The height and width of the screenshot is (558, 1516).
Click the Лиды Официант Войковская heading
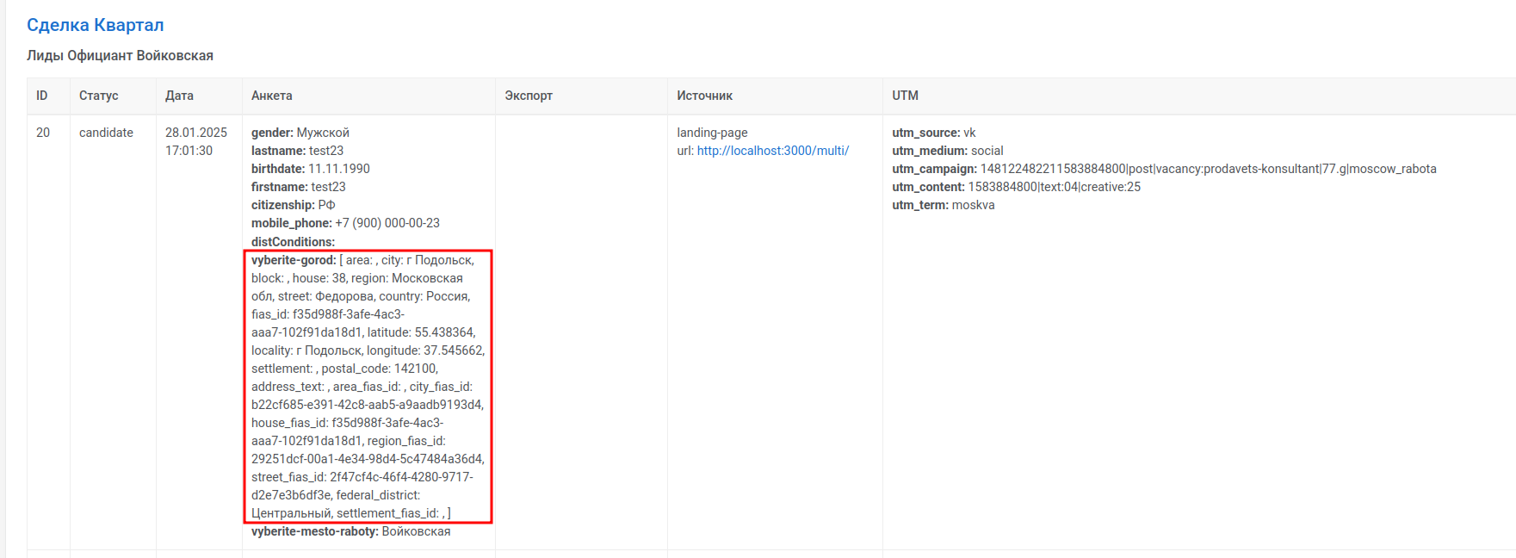pos(120,56)
